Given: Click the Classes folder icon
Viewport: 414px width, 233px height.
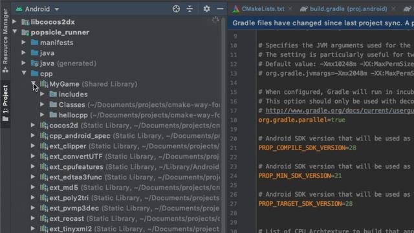Looking at the screenshot, I should pyautogui.click(x=53, y=104).
